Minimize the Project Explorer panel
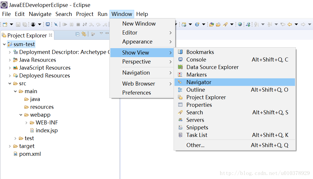 pos(107,33)
